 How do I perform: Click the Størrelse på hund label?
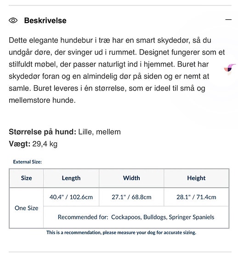pos(42,132)
